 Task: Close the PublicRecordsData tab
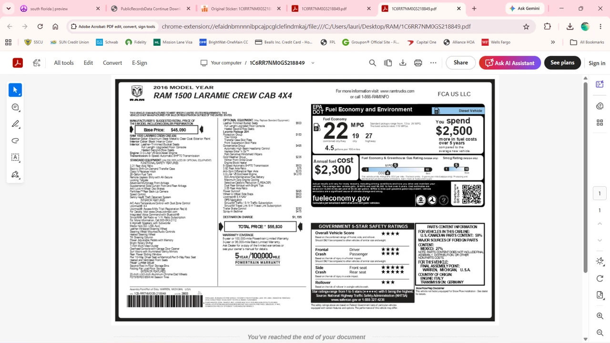(x=188, y=9)
